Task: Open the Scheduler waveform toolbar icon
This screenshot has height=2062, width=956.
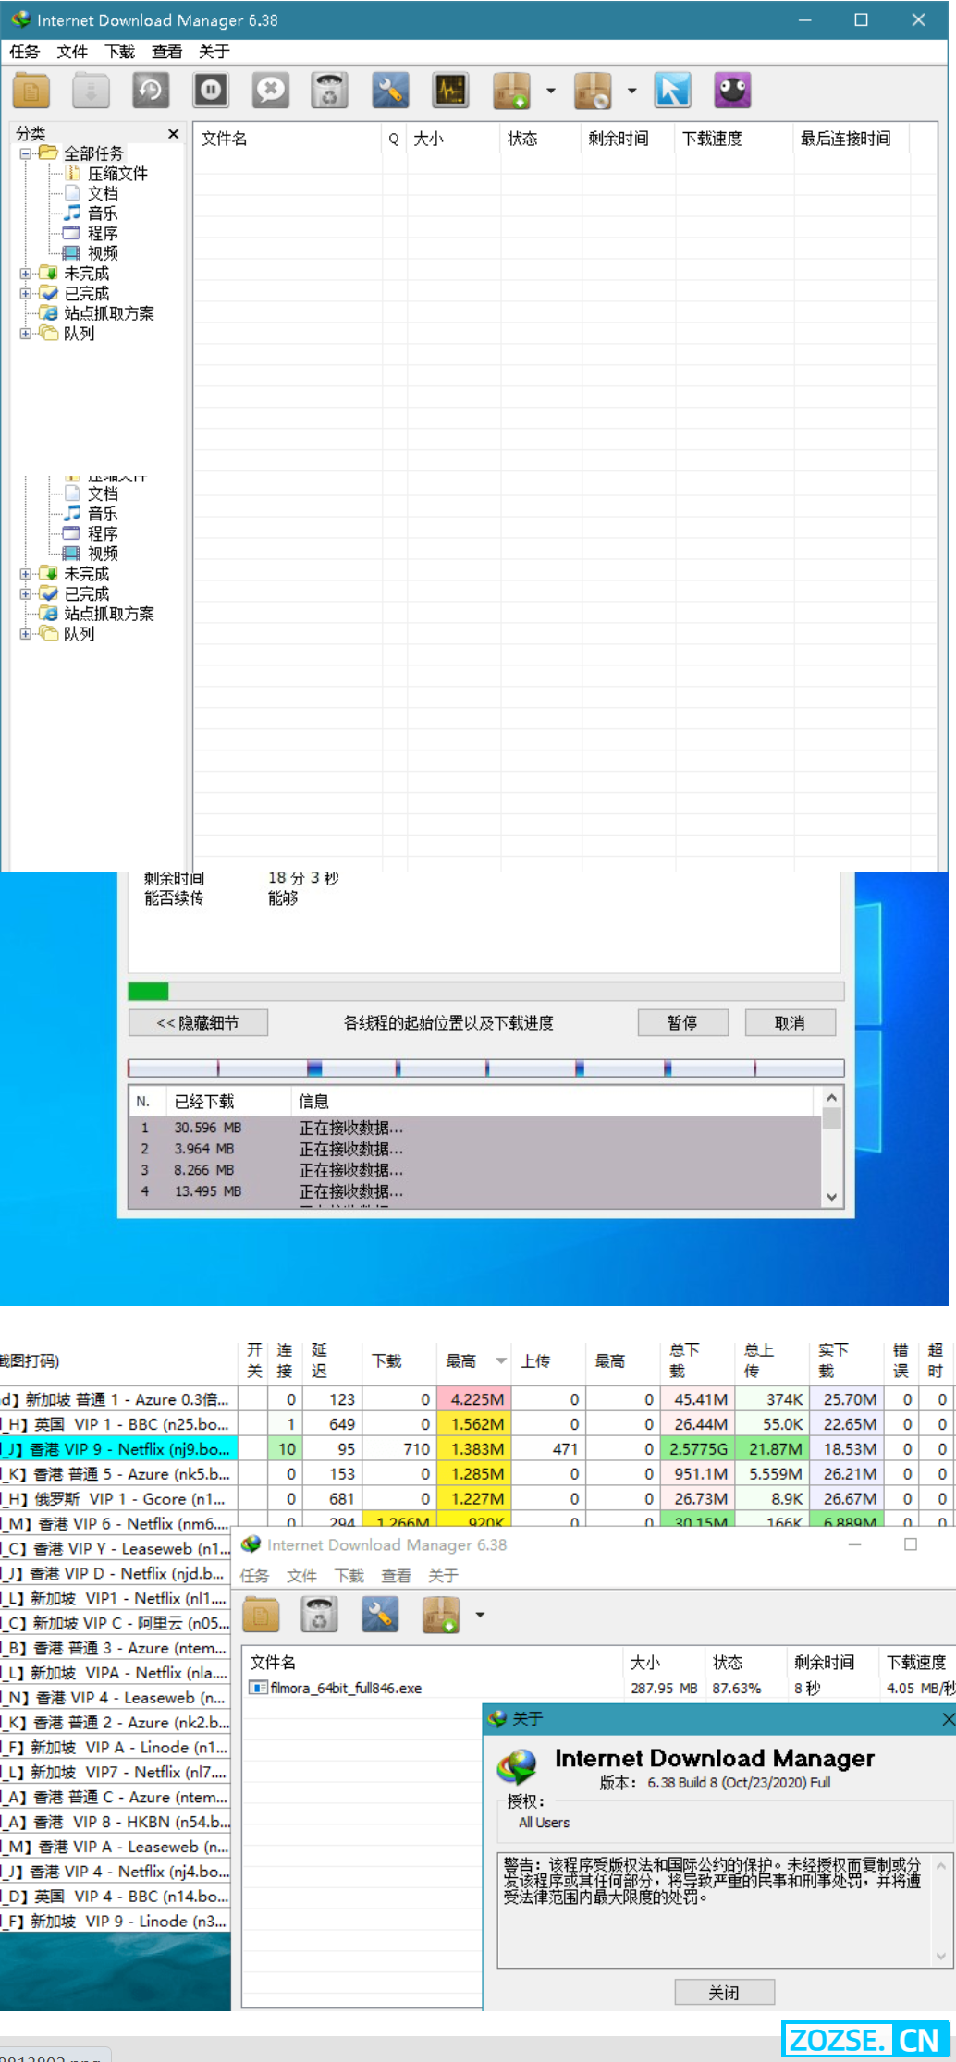Action: pos(450,91)
